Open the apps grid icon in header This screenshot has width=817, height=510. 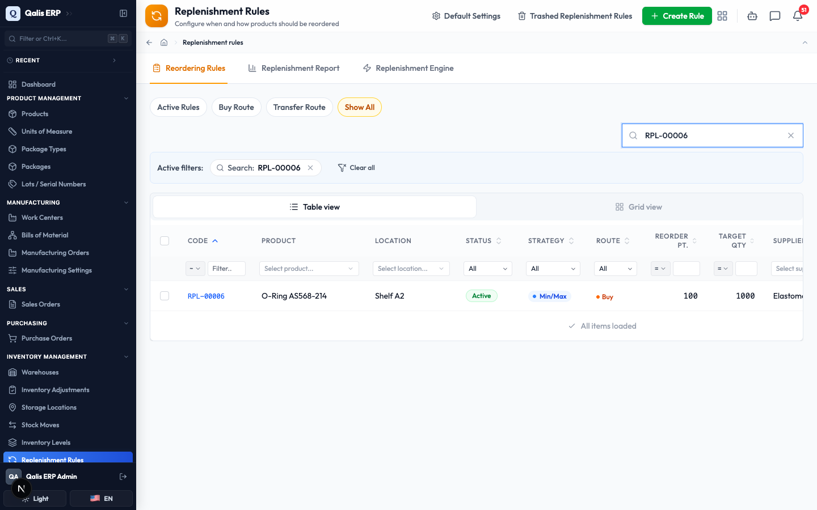722,16
